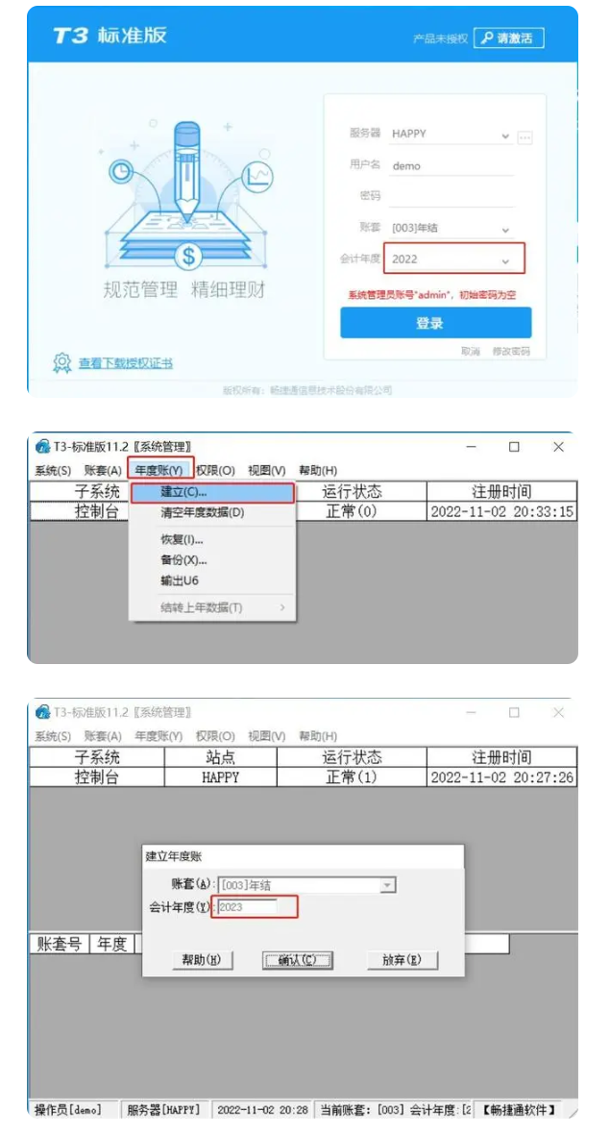Open 权限(O) menu in middle window
610x1134 pixels.
coord(215,470)
